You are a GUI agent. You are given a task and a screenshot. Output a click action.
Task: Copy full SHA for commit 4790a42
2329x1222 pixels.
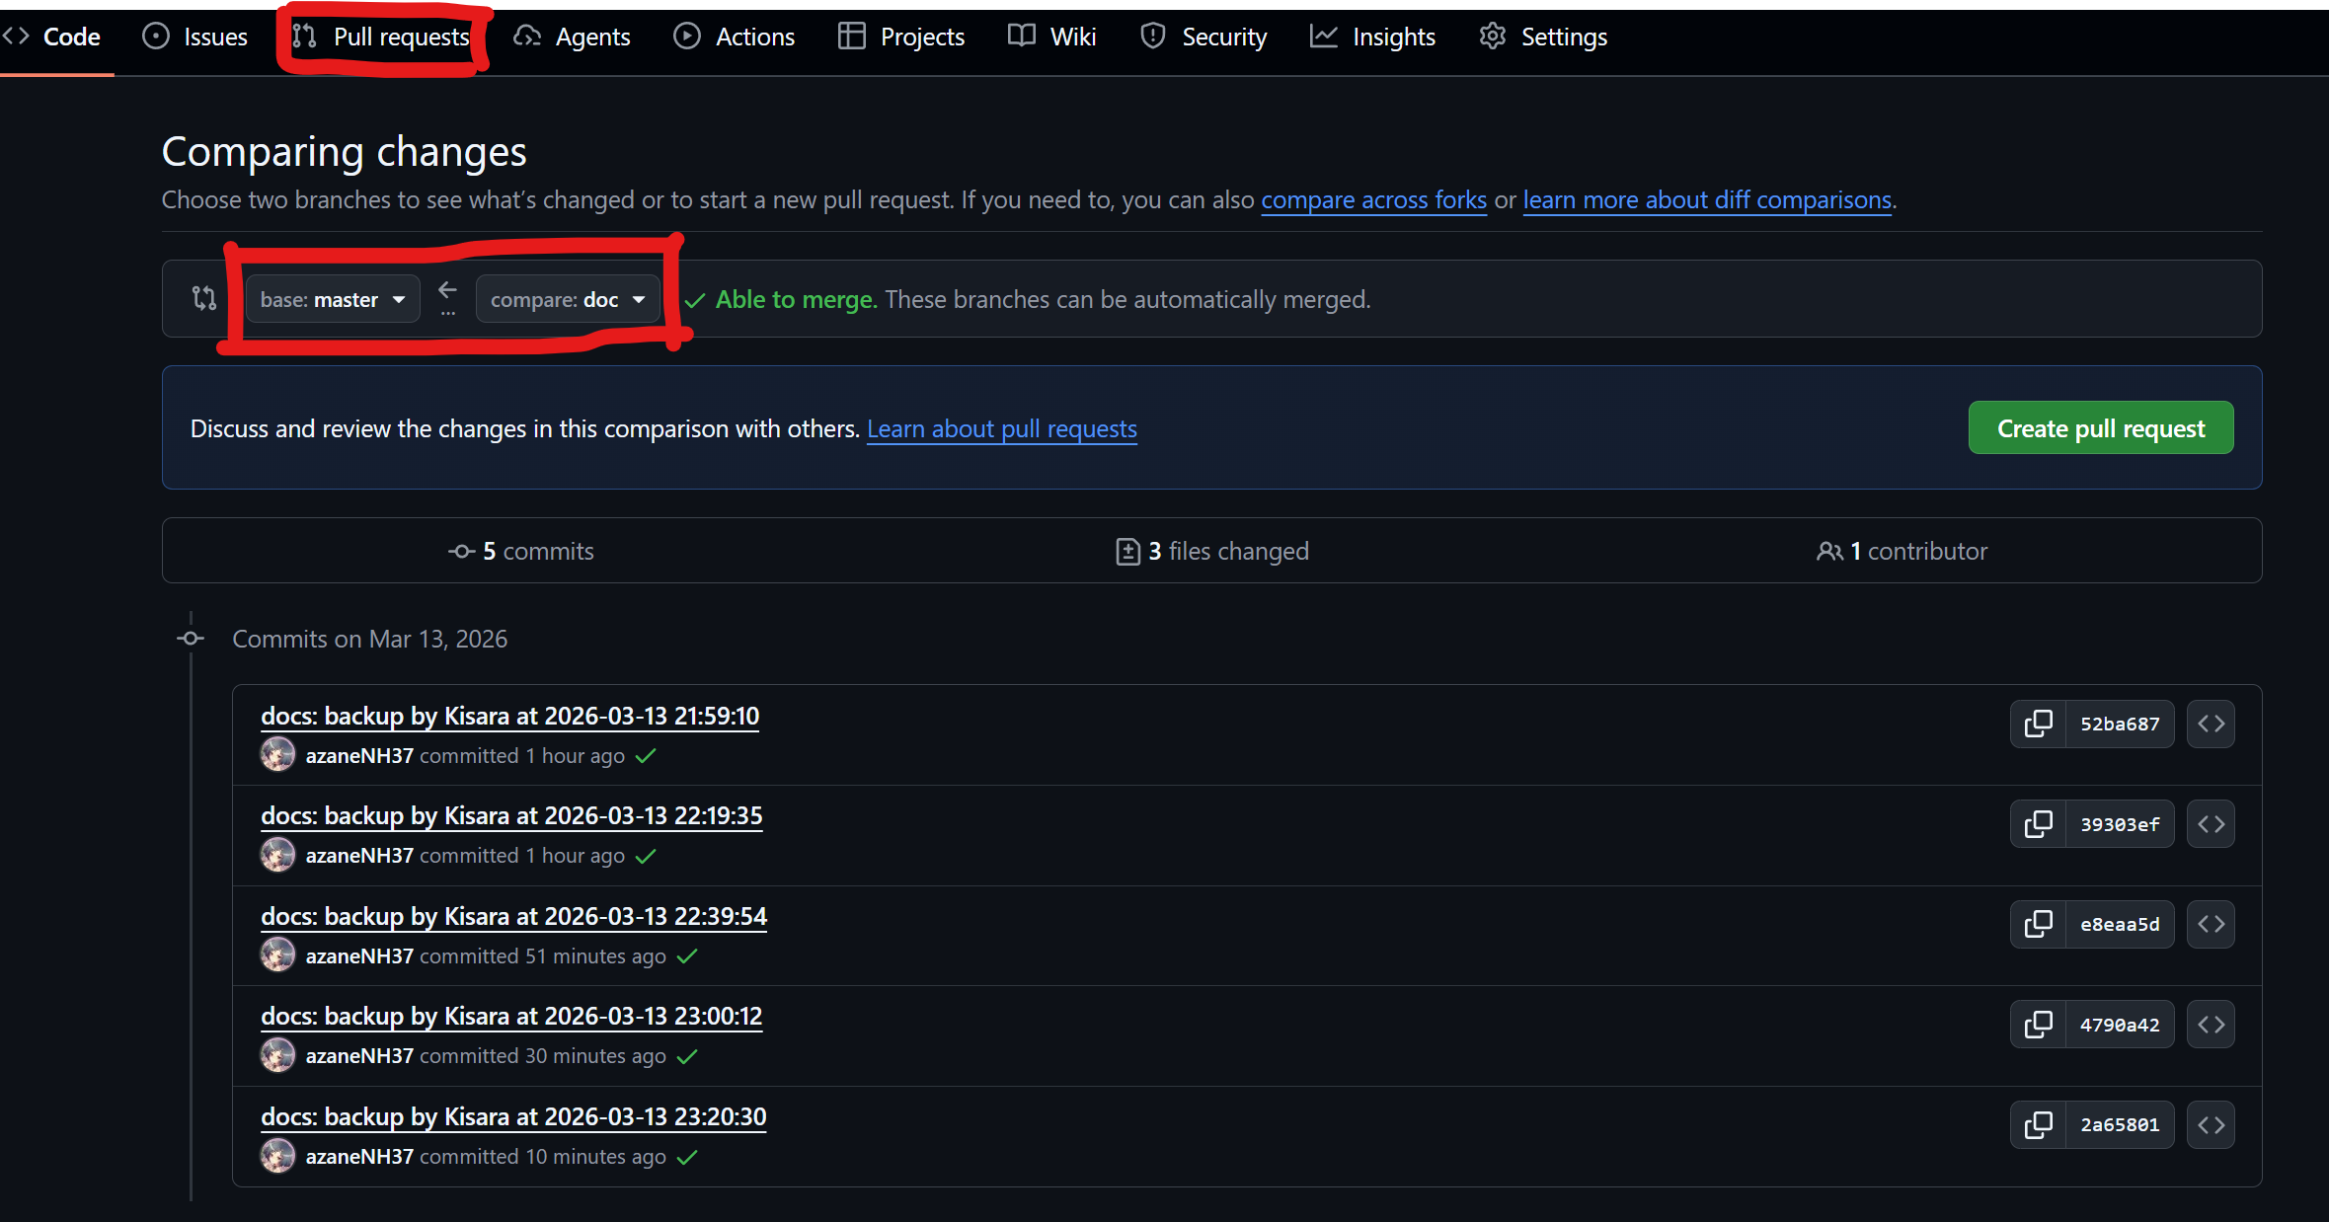pyautogui.click(x=2038, y=1025)
